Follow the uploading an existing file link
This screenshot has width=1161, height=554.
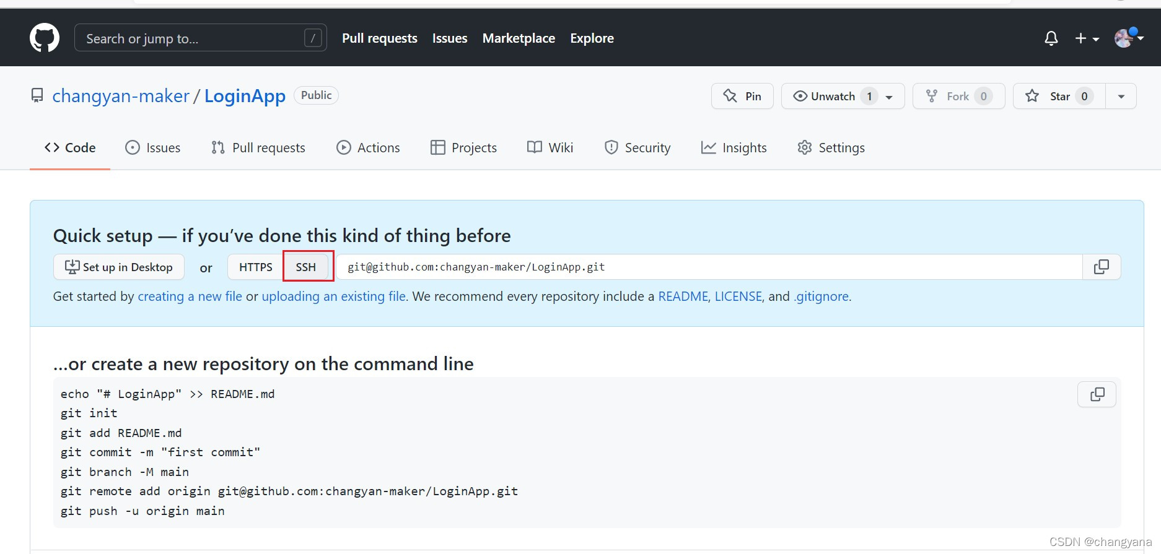tap(334, 296)
